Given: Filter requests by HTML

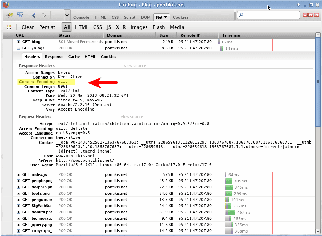Looking at the screenshot, I should pos(82,27).
